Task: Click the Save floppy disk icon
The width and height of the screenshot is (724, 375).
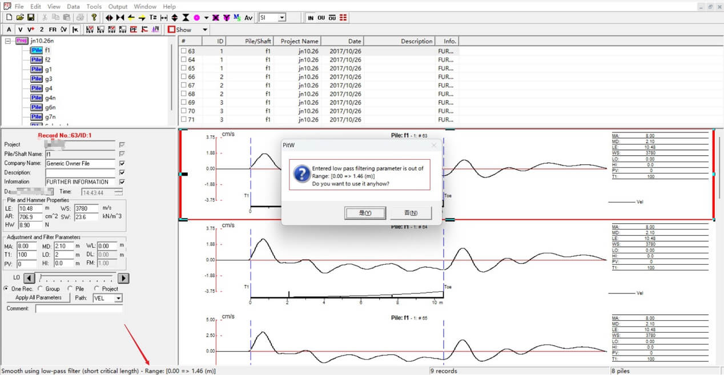Action: click(x=31, y=18)
